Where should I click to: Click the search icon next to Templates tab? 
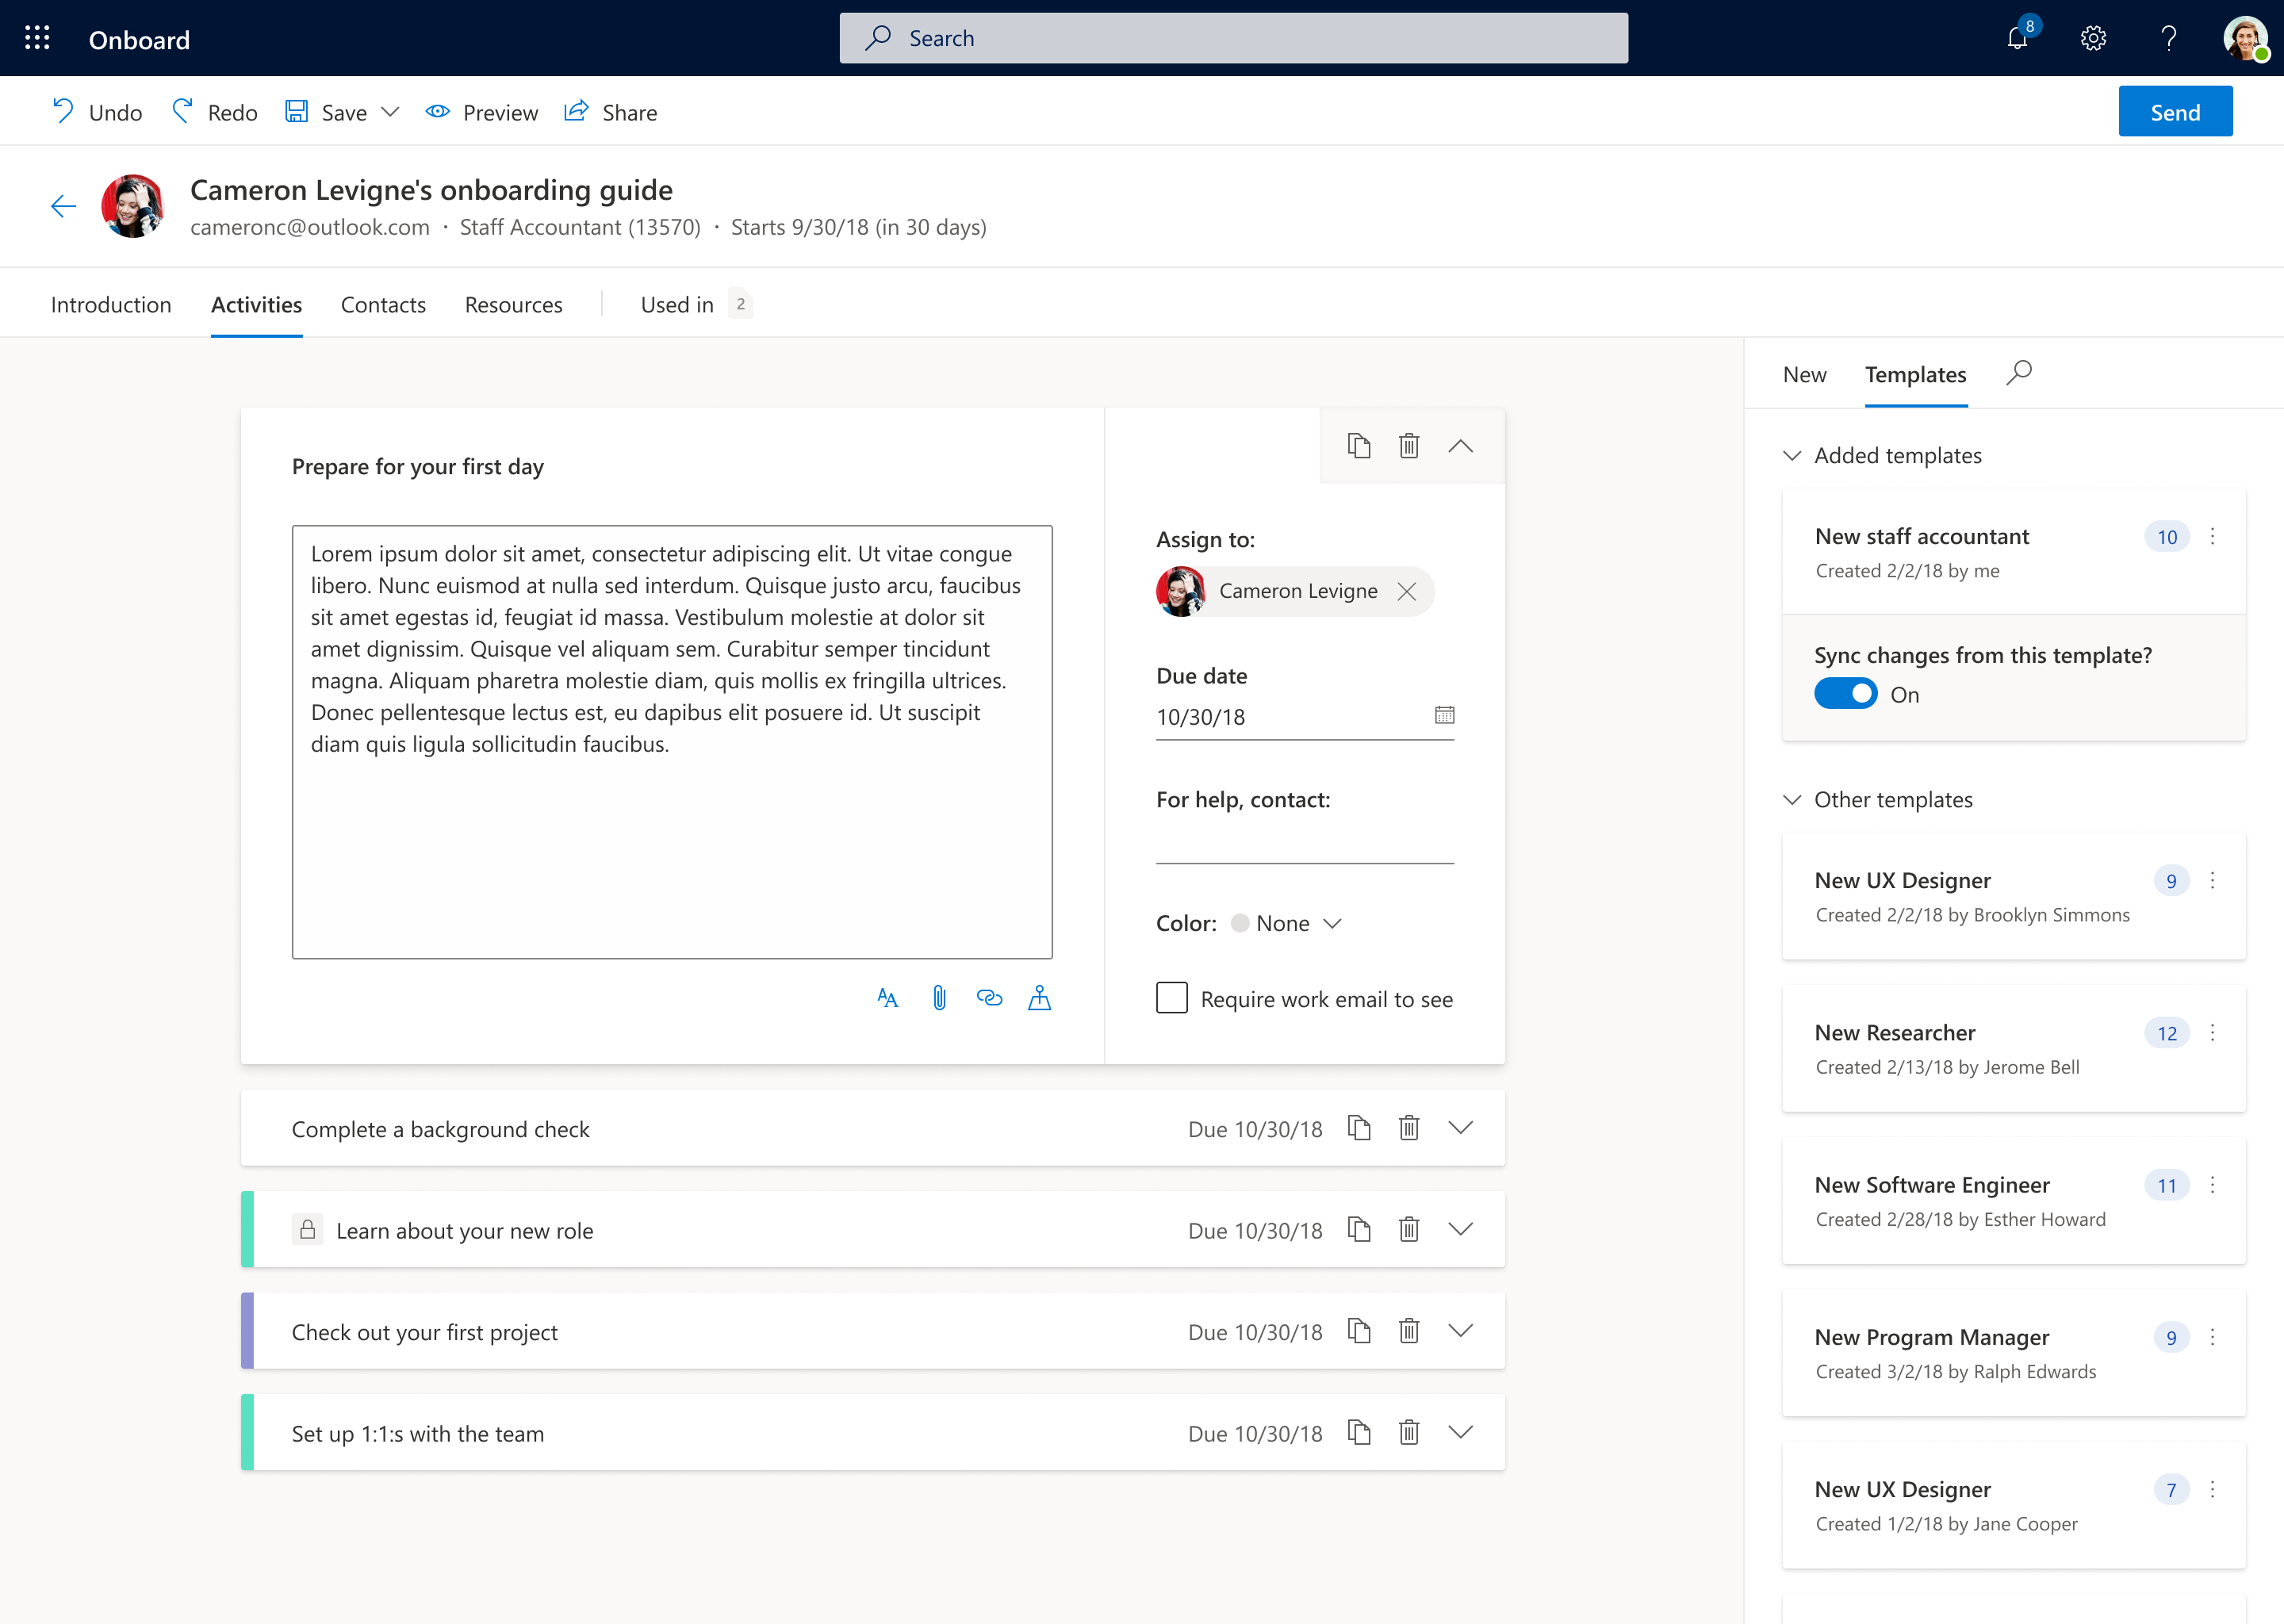[2019, 373]
